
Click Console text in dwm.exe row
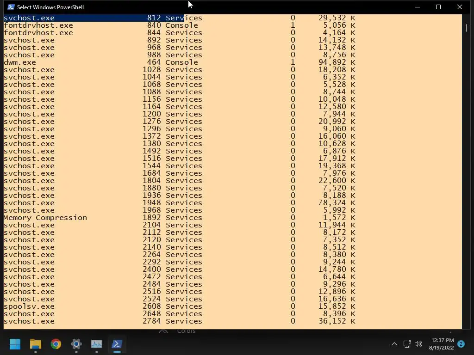181,62
